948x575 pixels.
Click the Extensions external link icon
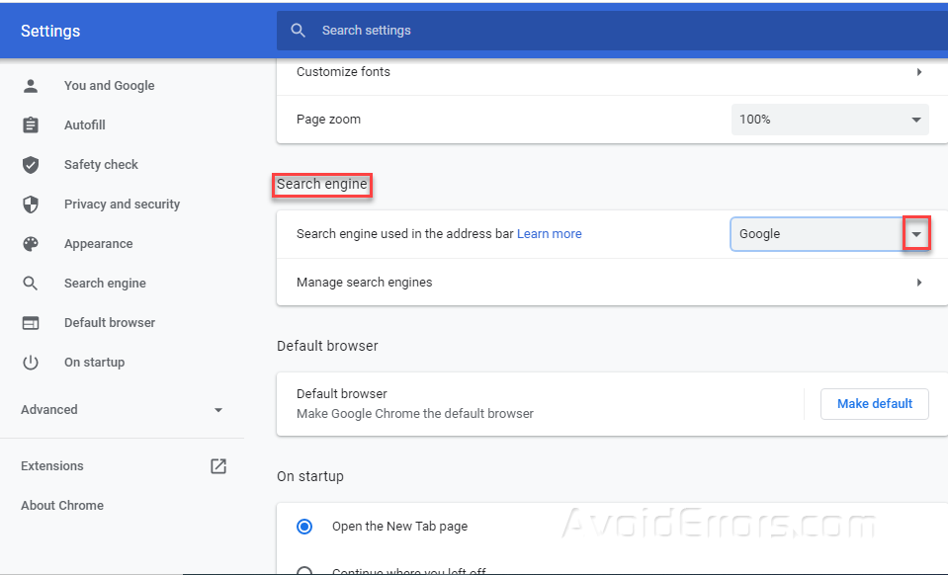point(218,466)
